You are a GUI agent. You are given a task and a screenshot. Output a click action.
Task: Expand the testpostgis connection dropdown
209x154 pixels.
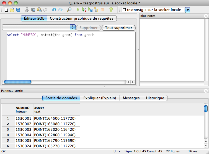(x=187, y=10)
